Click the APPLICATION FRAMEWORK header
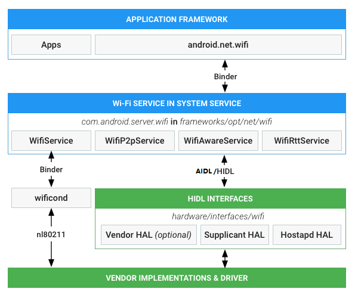The width and height of the screenshot is (358, 298). 177,19
